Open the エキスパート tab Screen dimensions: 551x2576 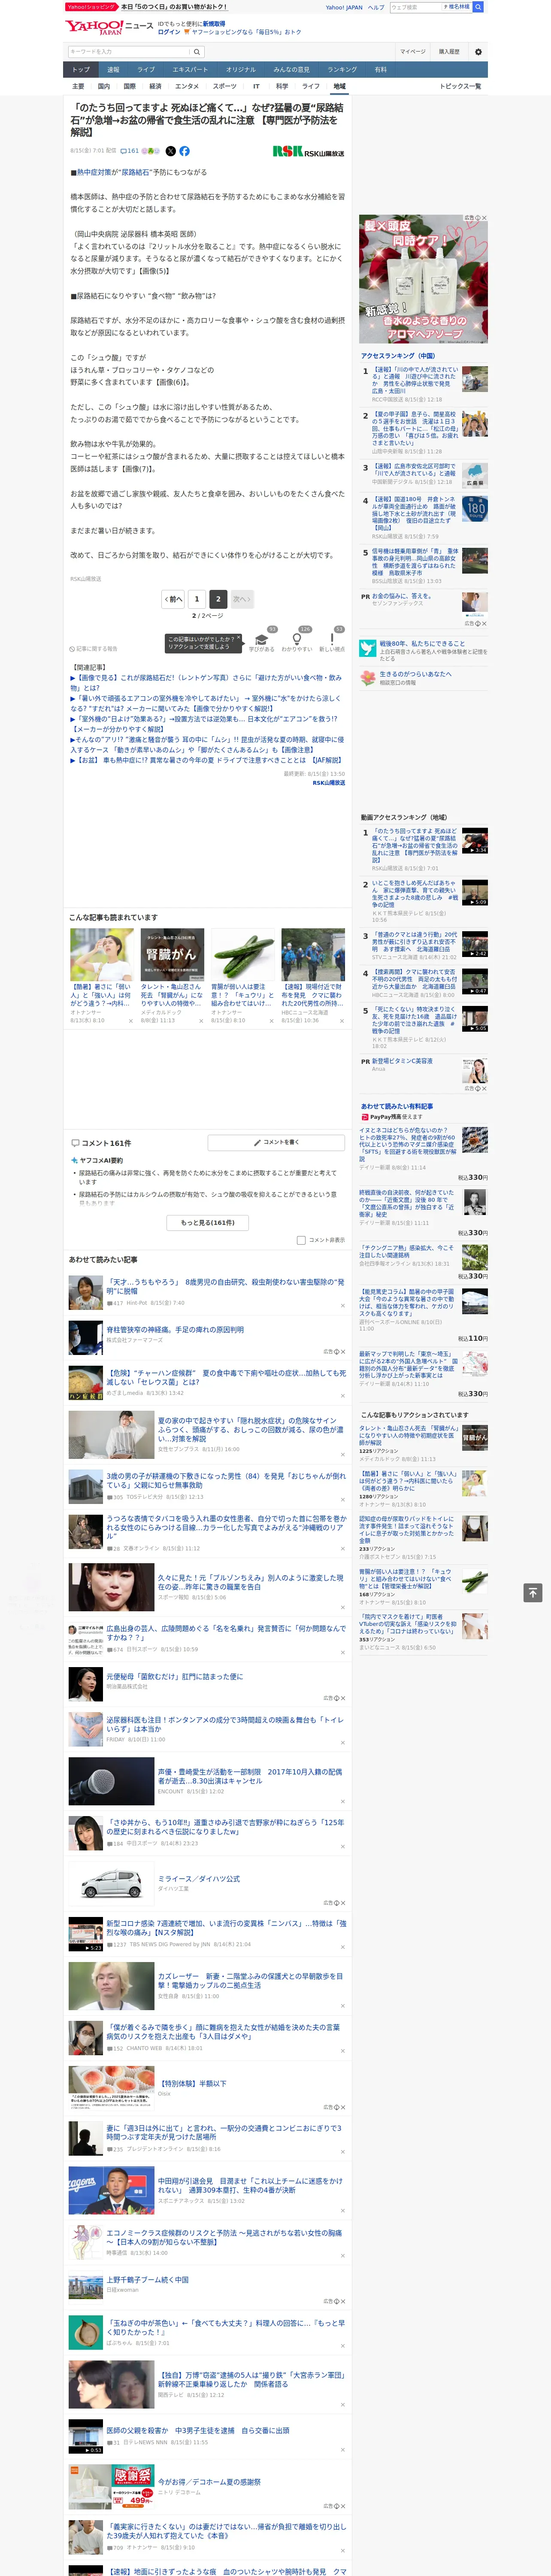[190, 69]
